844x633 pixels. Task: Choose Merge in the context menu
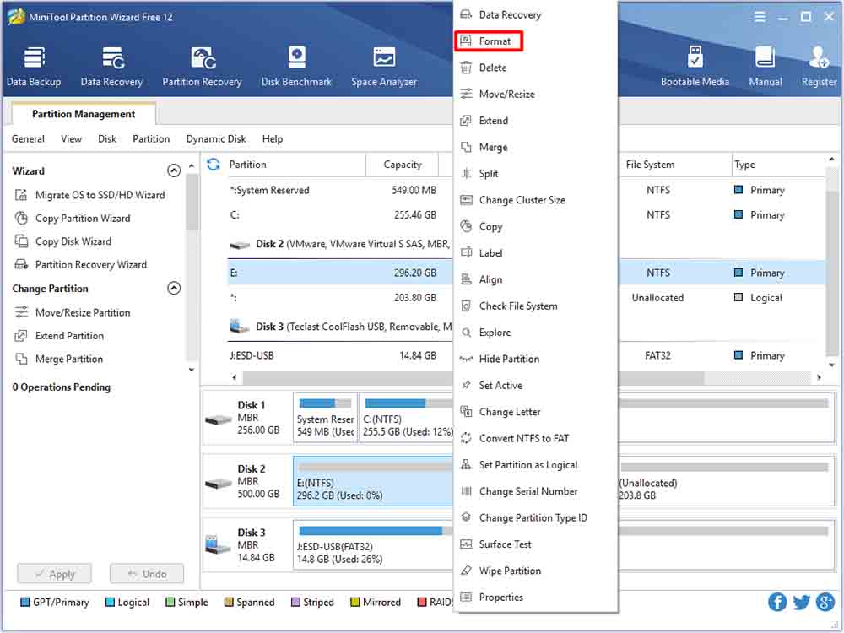pos(536,147)
